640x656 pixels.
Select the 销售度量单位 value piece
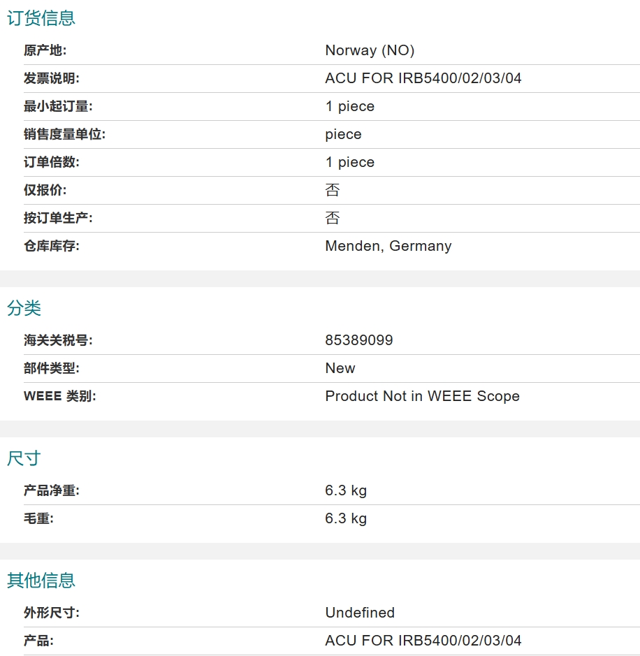click(x=344, y=135)
